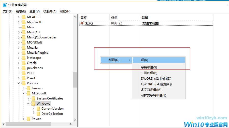Open the 编辑(E) menu
Viewport: 229px width, 128px height.
point(21,11)
